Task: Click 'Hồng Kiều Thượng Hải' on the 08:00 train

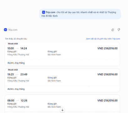Action: point(18,107)
